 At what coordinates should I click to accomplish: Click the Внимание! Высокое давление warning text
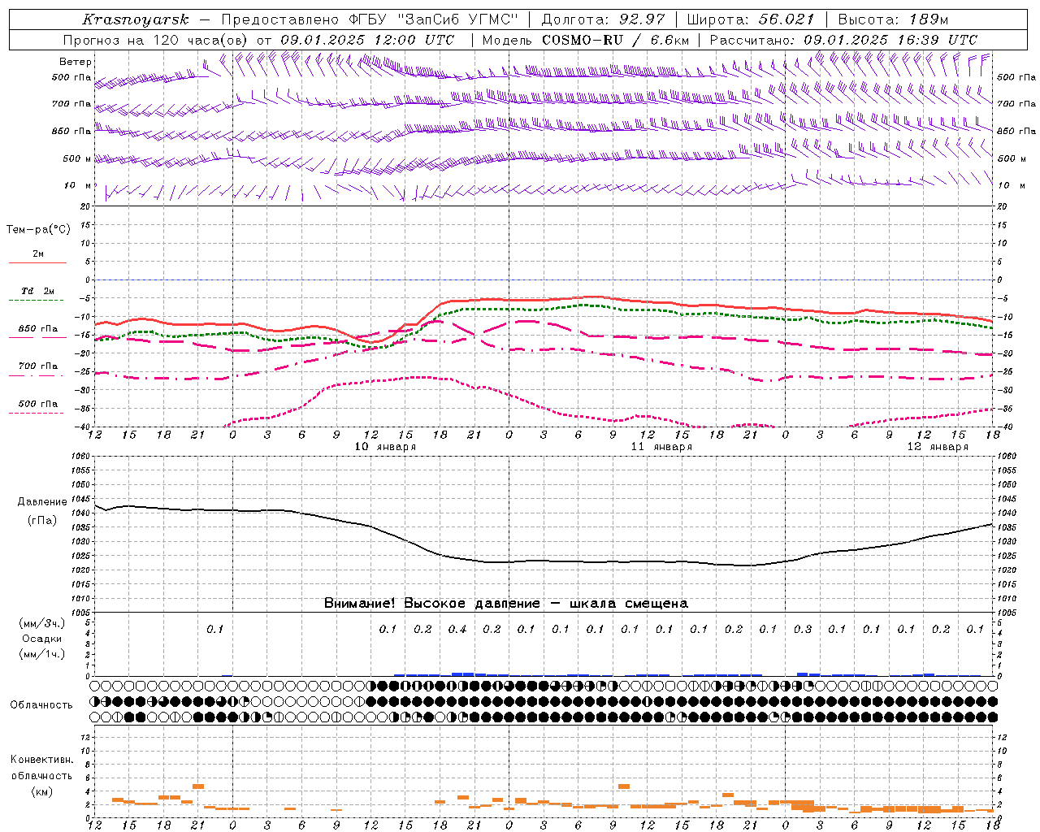pos(506,603)
